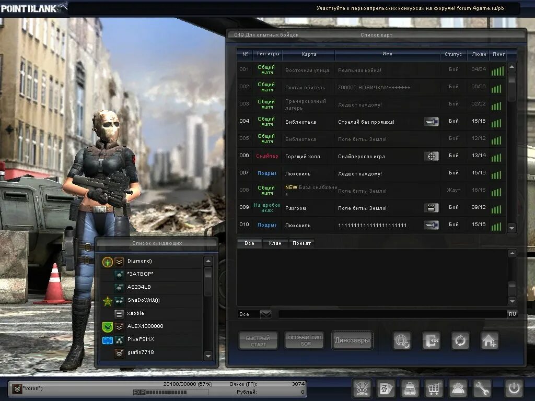
Task: Create a room with house plus icon
Action: coord(490,340)
